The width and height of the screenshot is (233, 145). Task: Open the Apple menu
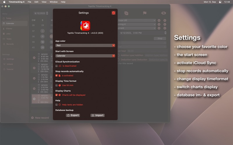4,2
